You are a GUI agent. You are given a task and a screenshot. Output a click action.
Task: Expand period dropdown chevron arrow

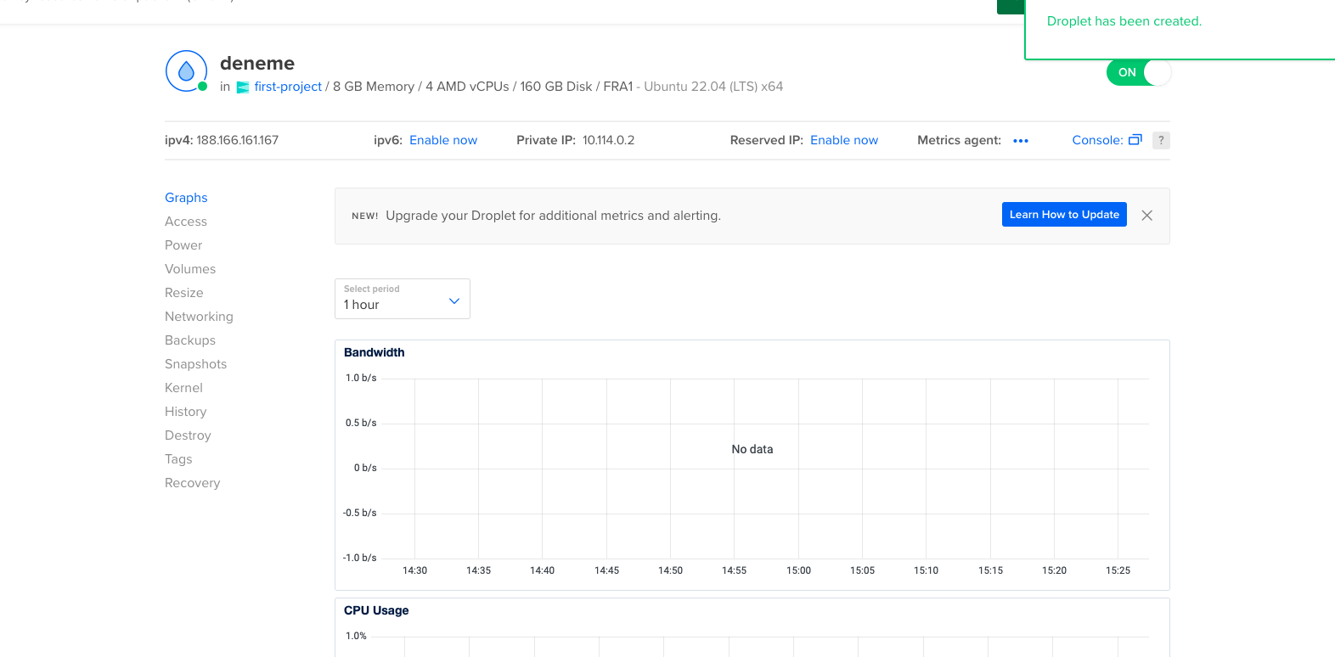[x=454, y=301]
